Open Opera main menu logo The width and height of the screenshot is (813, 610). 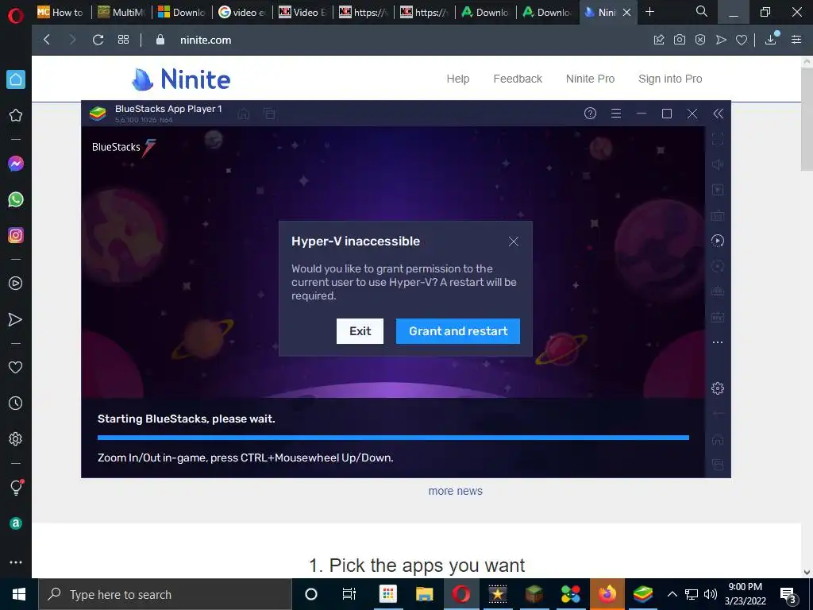[16, 16]
